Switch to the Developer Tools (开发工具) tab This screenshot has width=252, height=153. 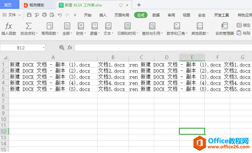tap(221, 15)
